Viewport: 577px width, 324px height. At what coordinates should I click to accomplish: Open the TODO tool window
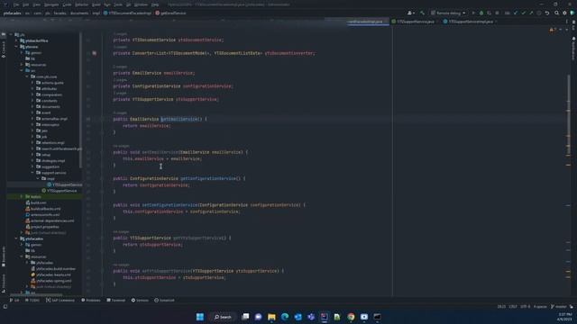click(32, 300)
